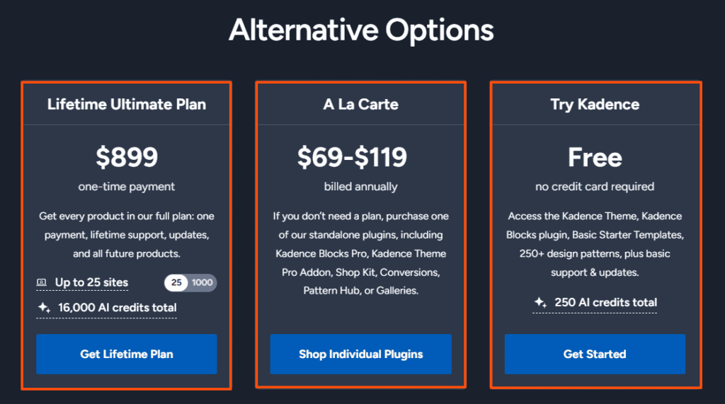Click the Free price text
725x404 pixels.
[595, 157]
